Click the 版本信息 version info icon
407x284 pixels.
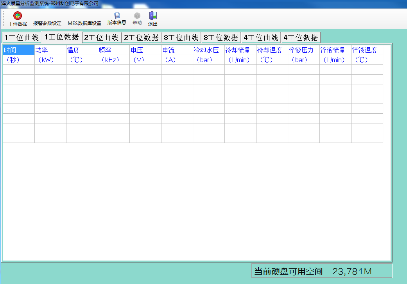click(117, 16)
